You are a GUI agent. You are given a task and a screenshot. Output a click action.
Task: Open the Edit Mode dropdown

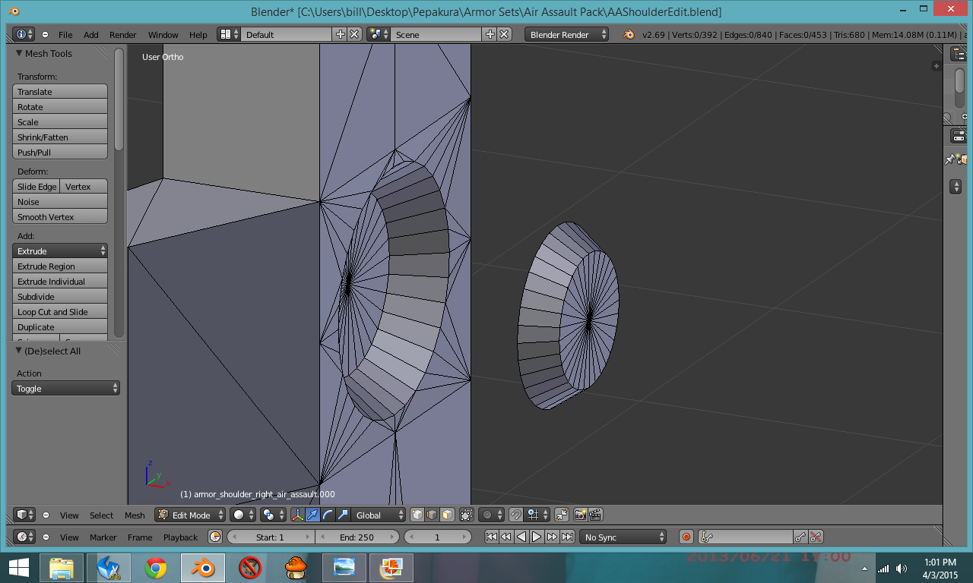coord(190,515)
